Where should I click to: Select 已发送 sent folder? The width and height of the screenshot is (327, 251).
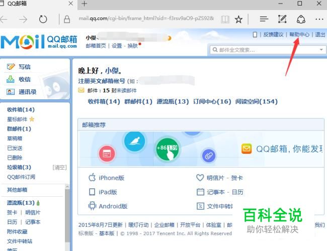pos(15,148)
